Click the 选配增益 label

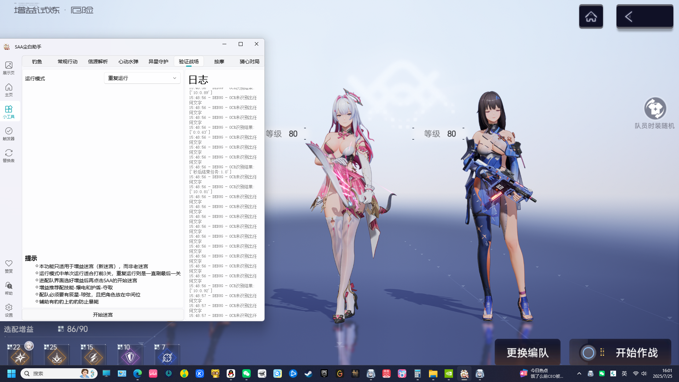[19, 329]
